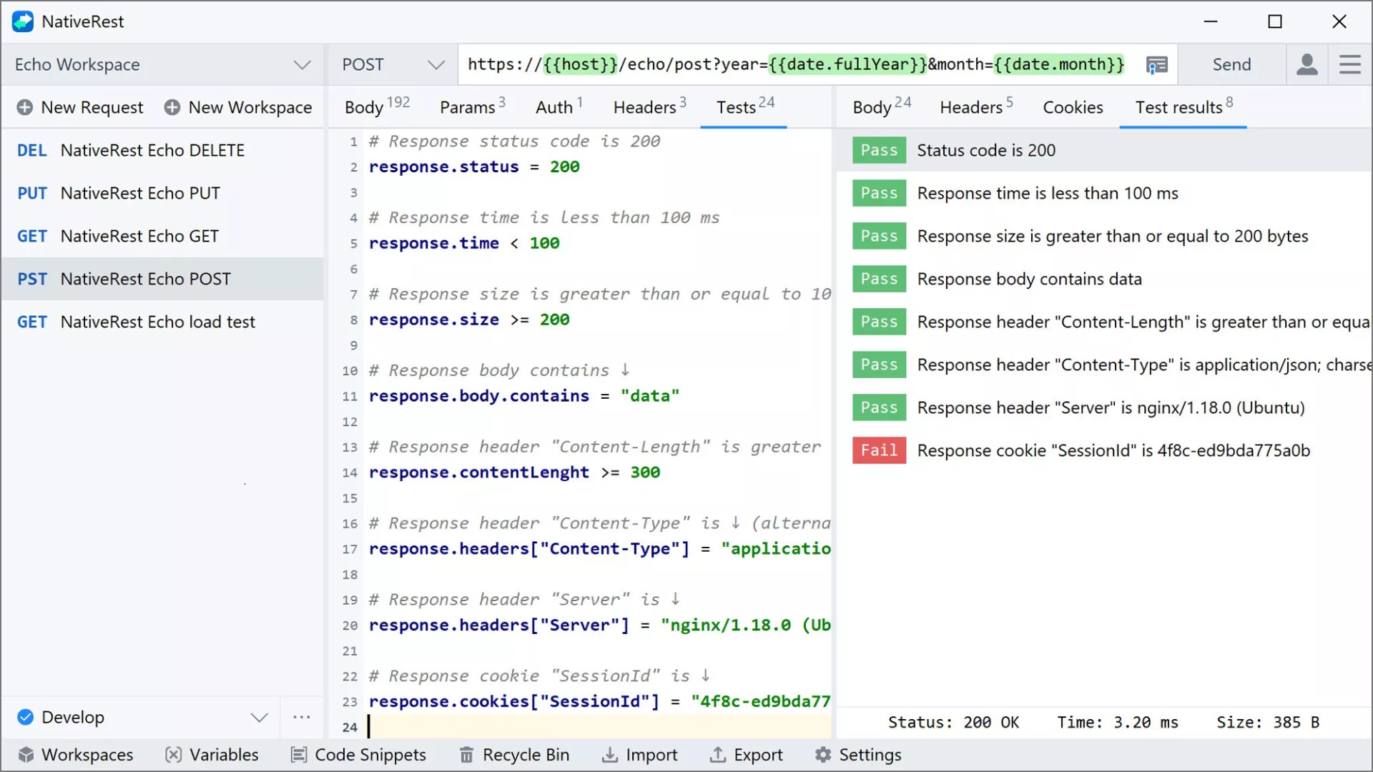Open Settings gear in bottom bar
Image resolution: width=1373 pixels, height=772 pixels.
(x=857, y=755)
